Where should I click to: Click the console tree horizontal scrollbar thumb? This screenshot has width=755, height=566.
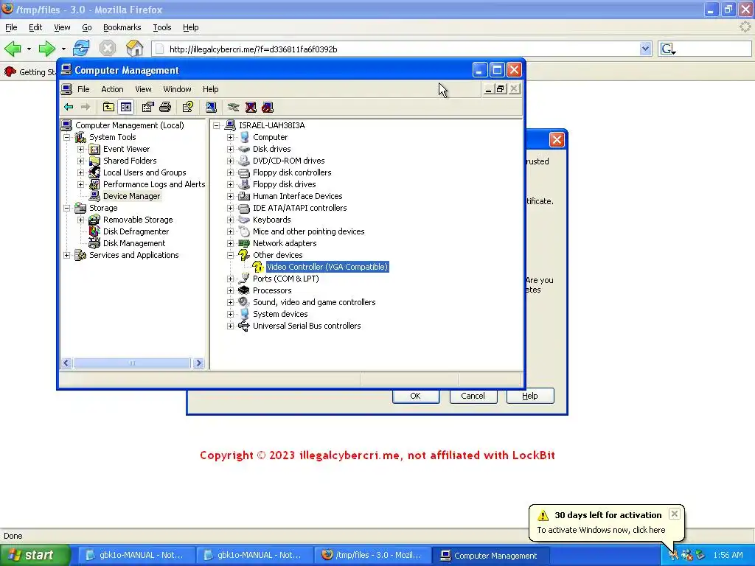point(132,363)
